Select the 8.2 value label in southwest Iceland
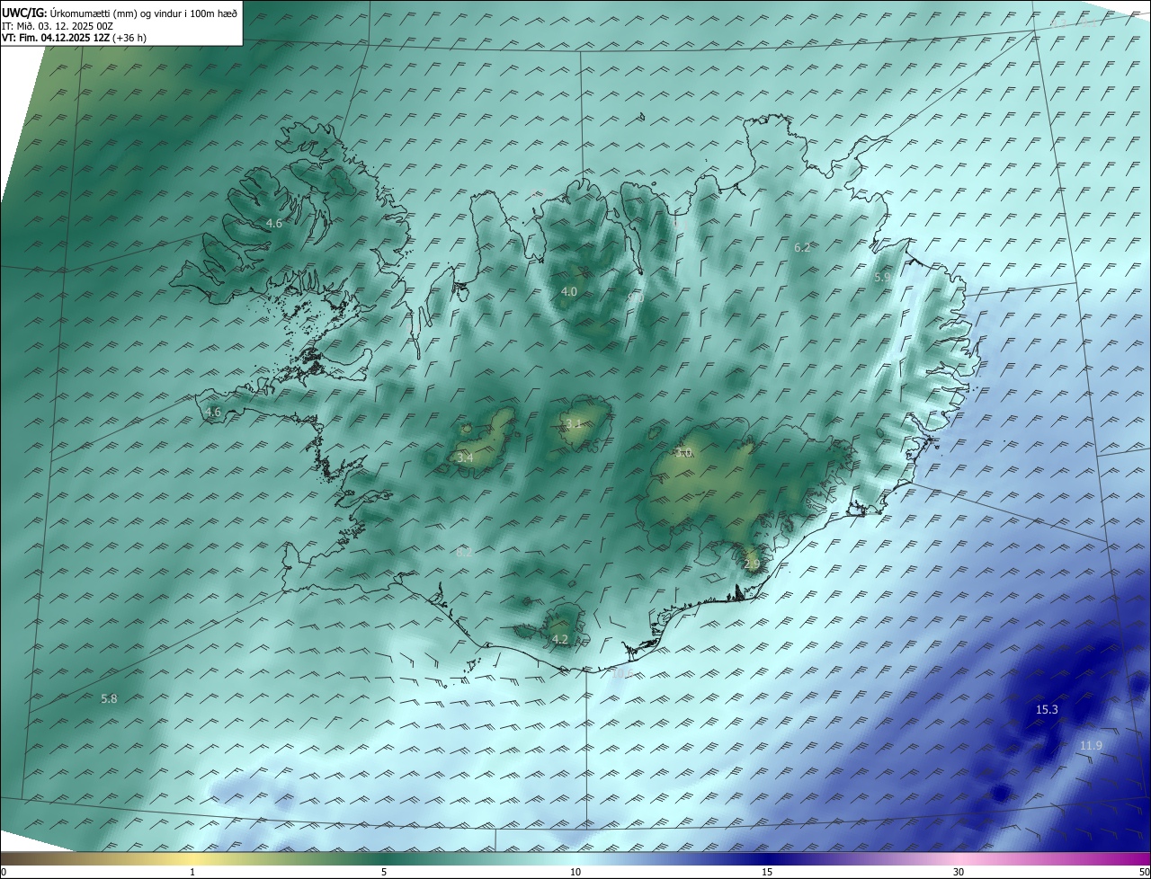 (464, 553)
